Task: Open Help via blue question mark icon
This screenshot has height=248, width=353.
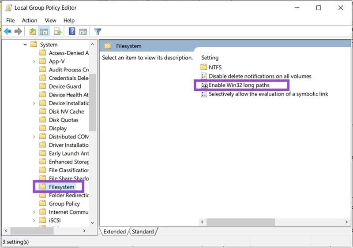Action: (72, 31)
